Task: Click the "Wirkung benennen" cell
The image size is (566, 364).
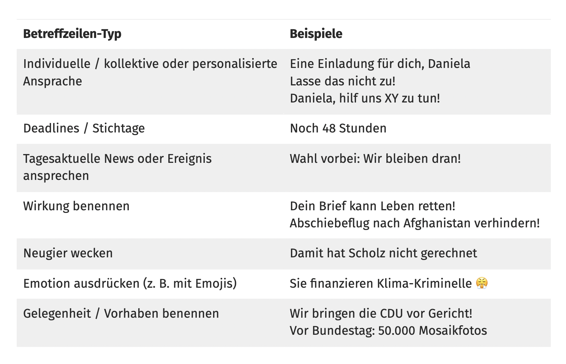Action: (x=76, y=206)
